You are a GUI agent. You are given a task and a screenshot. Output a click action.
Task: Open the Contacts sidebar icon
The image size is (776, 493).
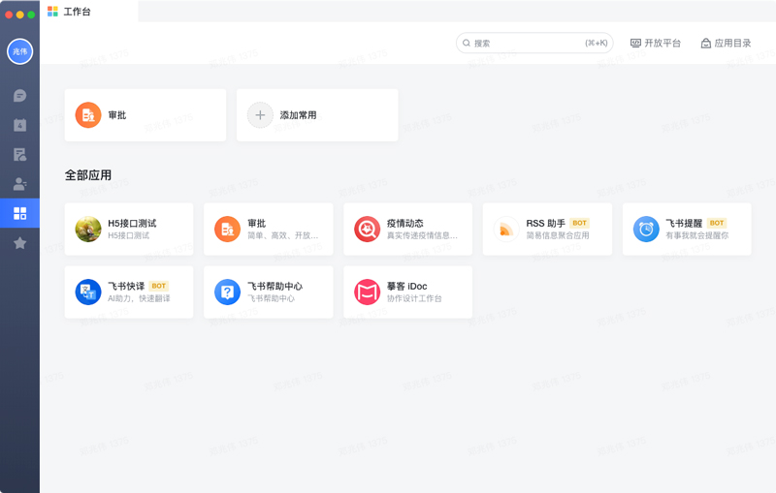coord(19,184)
